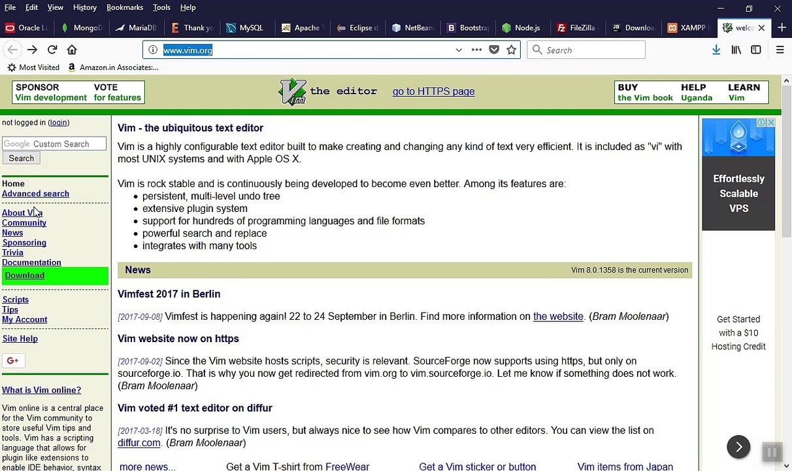
Task: Open the address bar history dropdown
Action: point(459,50)
